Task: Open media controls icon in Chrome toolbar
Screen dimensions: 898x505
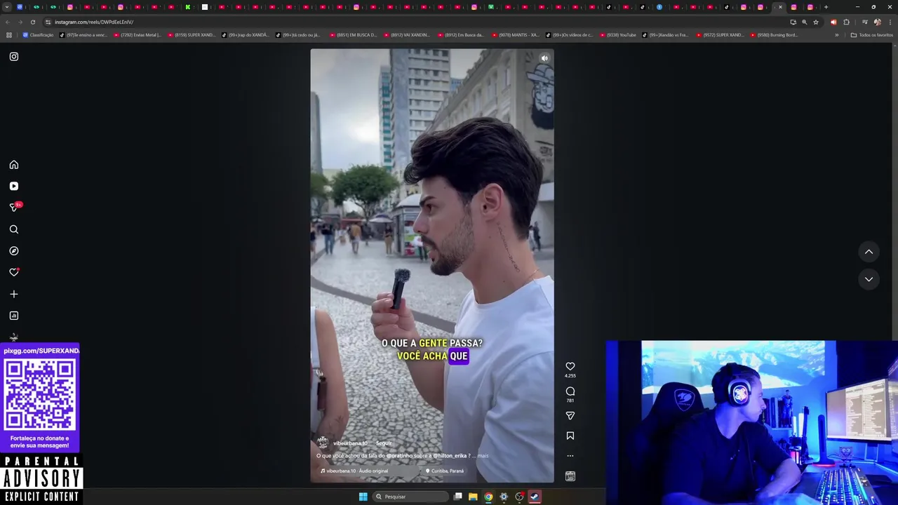Action: 864,22
